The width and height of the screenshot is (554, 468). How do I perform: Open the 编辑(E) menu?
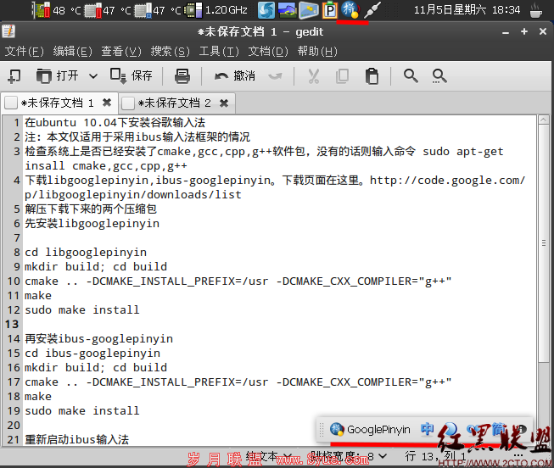72,52
